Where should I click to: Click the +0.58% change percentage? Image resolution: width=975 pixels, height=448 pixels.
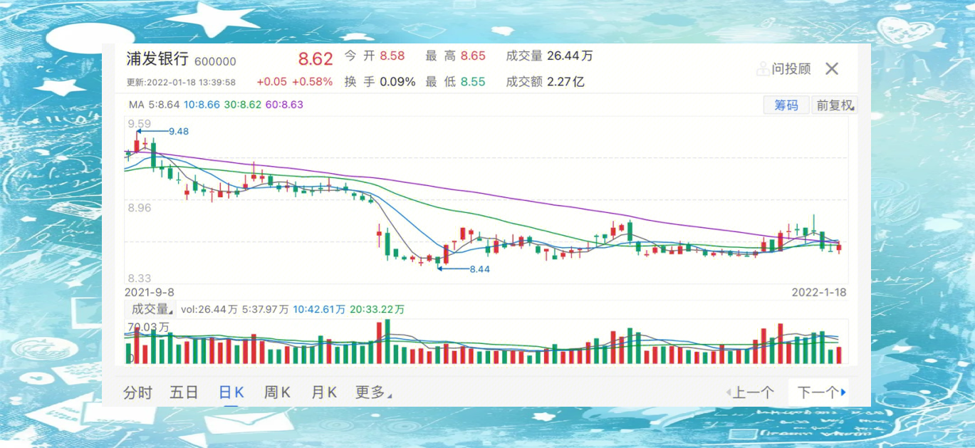point(312,82)
